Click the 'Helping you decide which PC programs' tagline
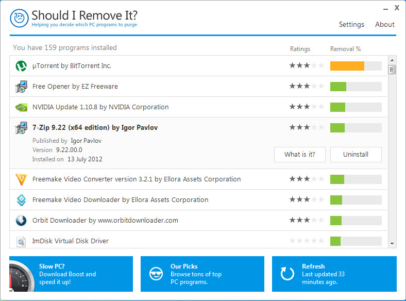This screenshot has width=406, height=301. pyautogui.click(x=84, y=25)
